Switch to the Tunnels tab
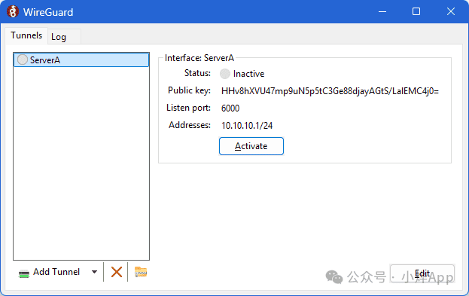Viewport: 469px width, 296px height. [x=26, y=35]
